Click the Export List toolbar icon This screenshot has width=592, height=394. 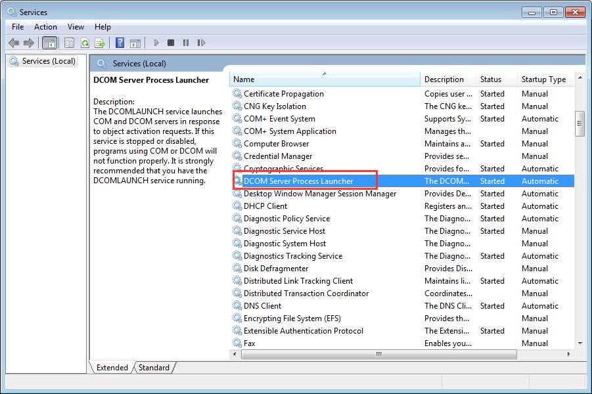click(100, 43)
